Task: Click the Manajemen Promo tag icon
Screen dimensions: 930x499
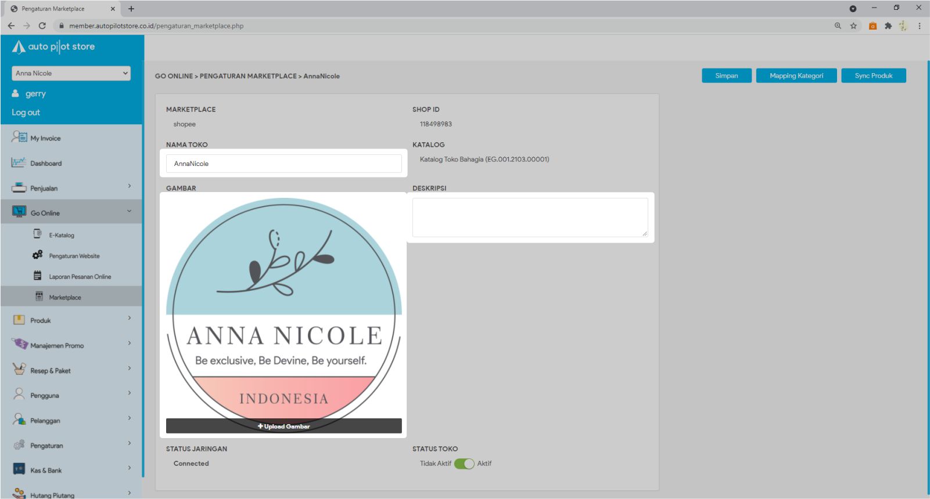Action: pos(19,344)
